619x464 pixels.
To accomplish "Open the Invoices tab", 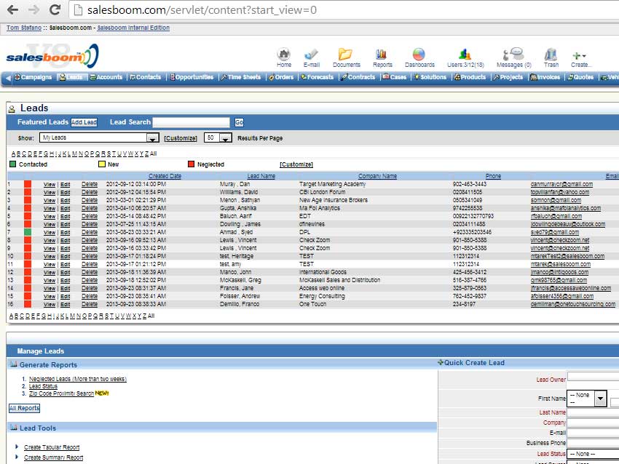I will coord(545,77).
